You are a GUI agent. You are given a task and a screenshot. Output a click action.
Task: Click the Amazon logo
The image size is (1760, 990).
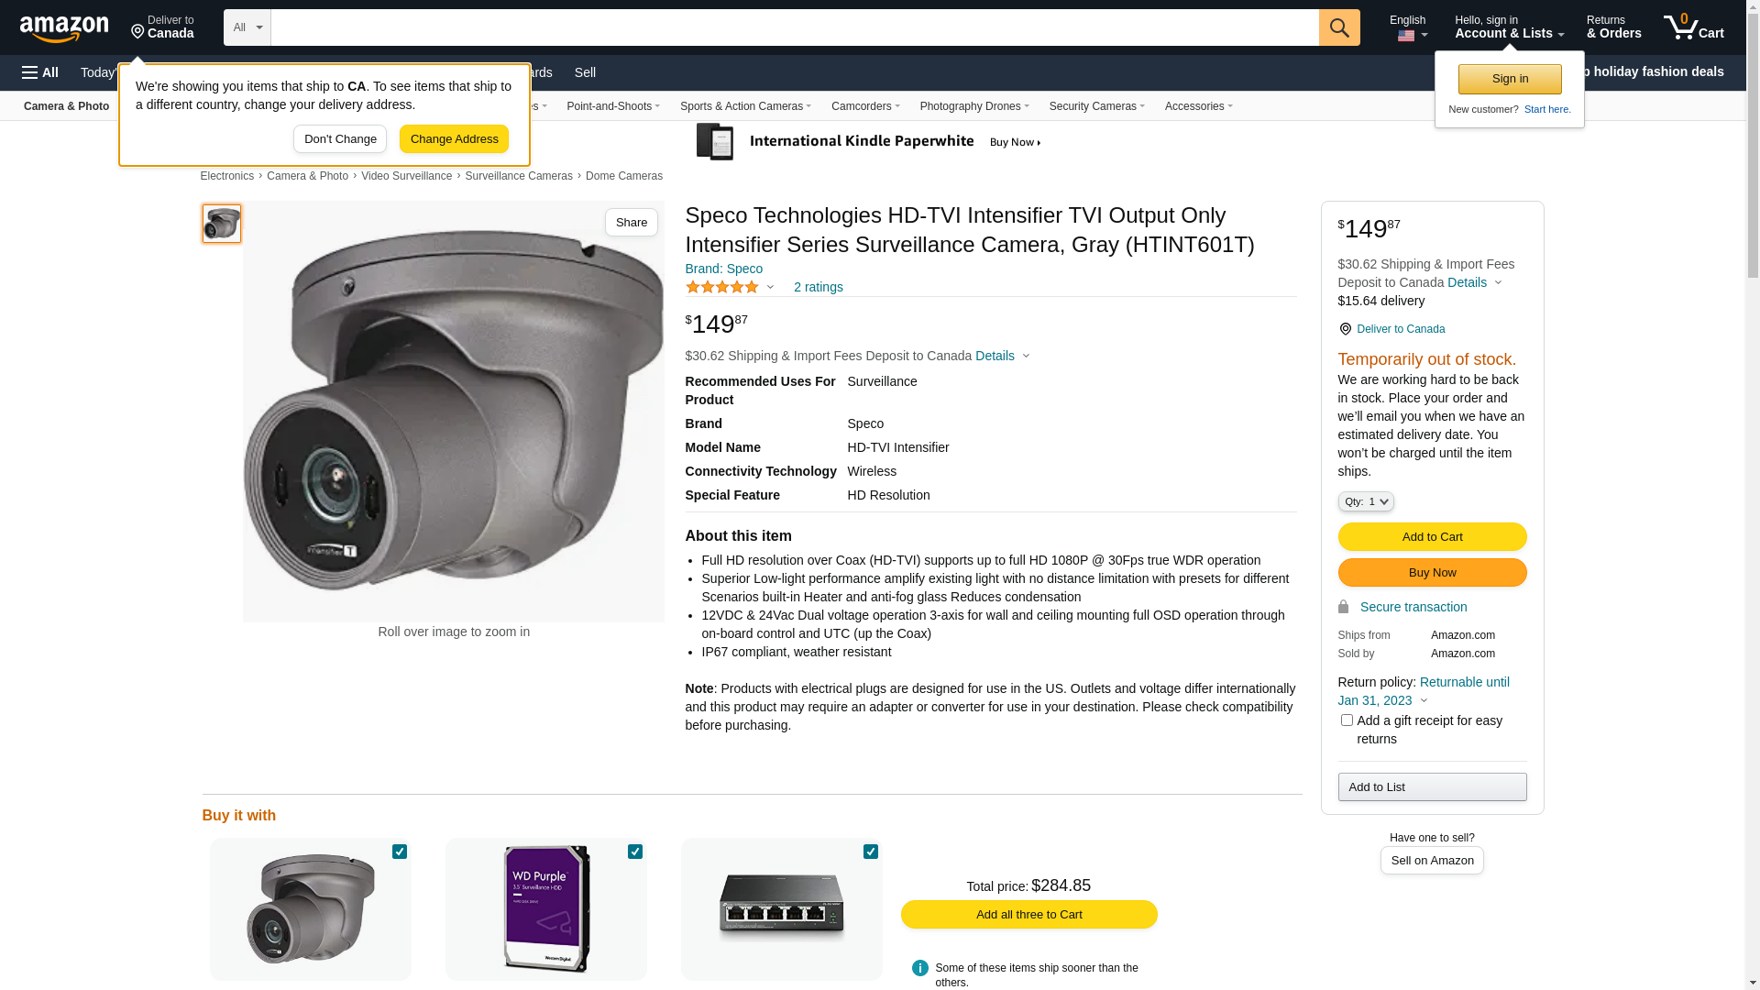pos(64,28)
